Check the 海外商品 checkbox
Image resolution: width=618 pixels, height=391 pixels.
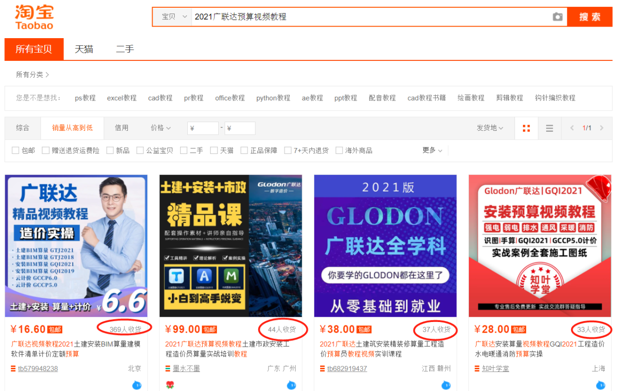coord(339,151)
